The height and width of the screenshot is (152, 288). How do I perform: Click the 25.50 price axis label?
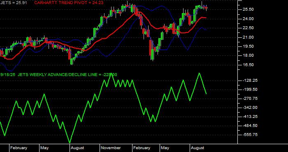pos(248,9)
